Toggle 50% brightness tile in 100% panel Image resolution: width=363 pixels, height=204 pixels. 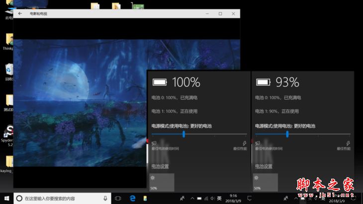click(162, 183)
